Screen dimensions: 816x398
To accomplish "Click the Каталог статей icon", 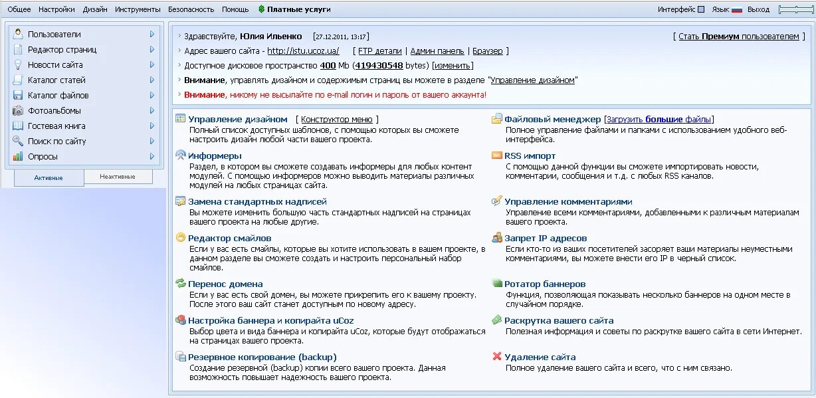I will click(17, 80).
